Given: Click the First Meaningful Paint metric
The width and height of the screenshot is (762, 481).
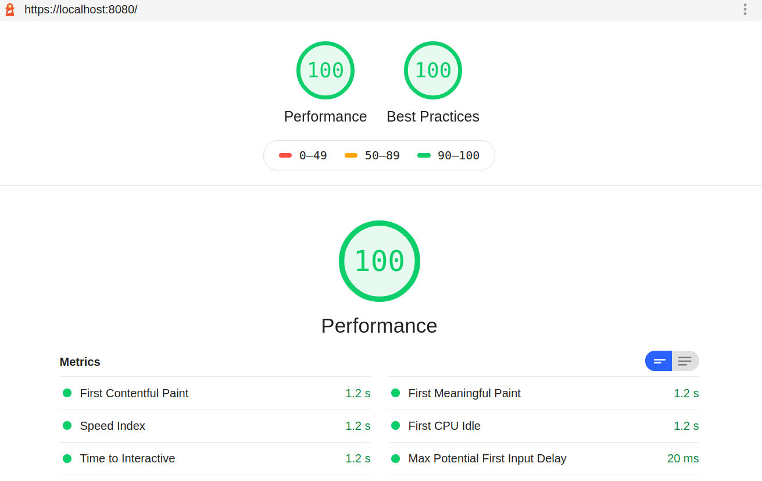Looking at the screenshot, I should [x=464, y=393].
